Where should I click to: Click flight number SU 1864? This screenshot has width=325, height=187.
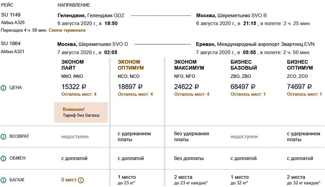(11, 44)
